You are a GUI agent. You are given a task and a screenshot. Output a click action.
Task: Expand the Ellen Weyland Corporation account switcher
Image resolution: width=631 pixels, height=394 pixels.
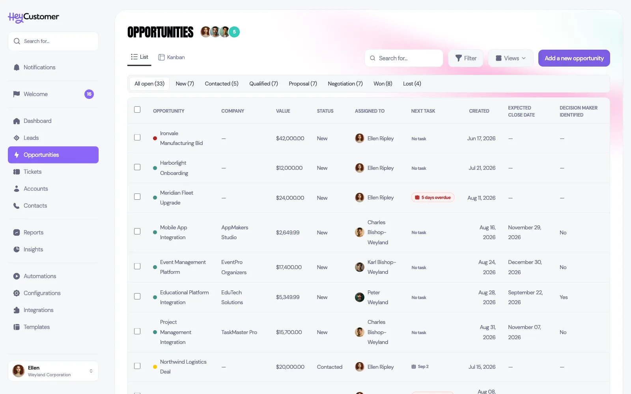point(53,371)
